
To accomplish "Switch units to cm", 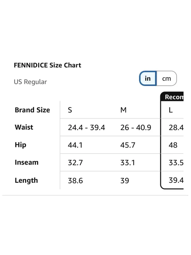I will point(166,78).
